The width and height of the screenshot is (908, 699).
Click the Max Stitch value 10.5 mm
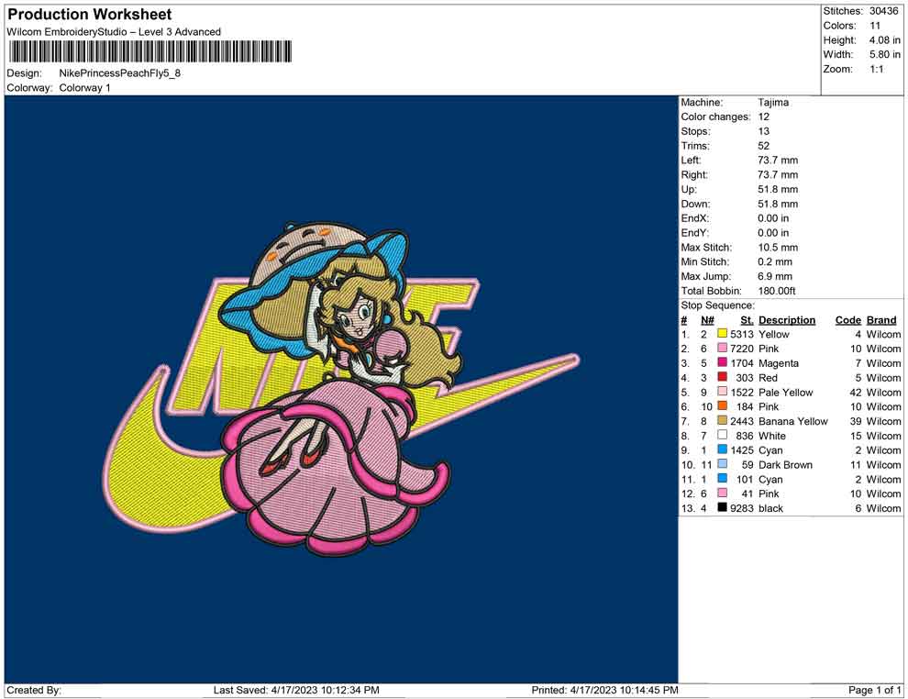pos(778,248)
